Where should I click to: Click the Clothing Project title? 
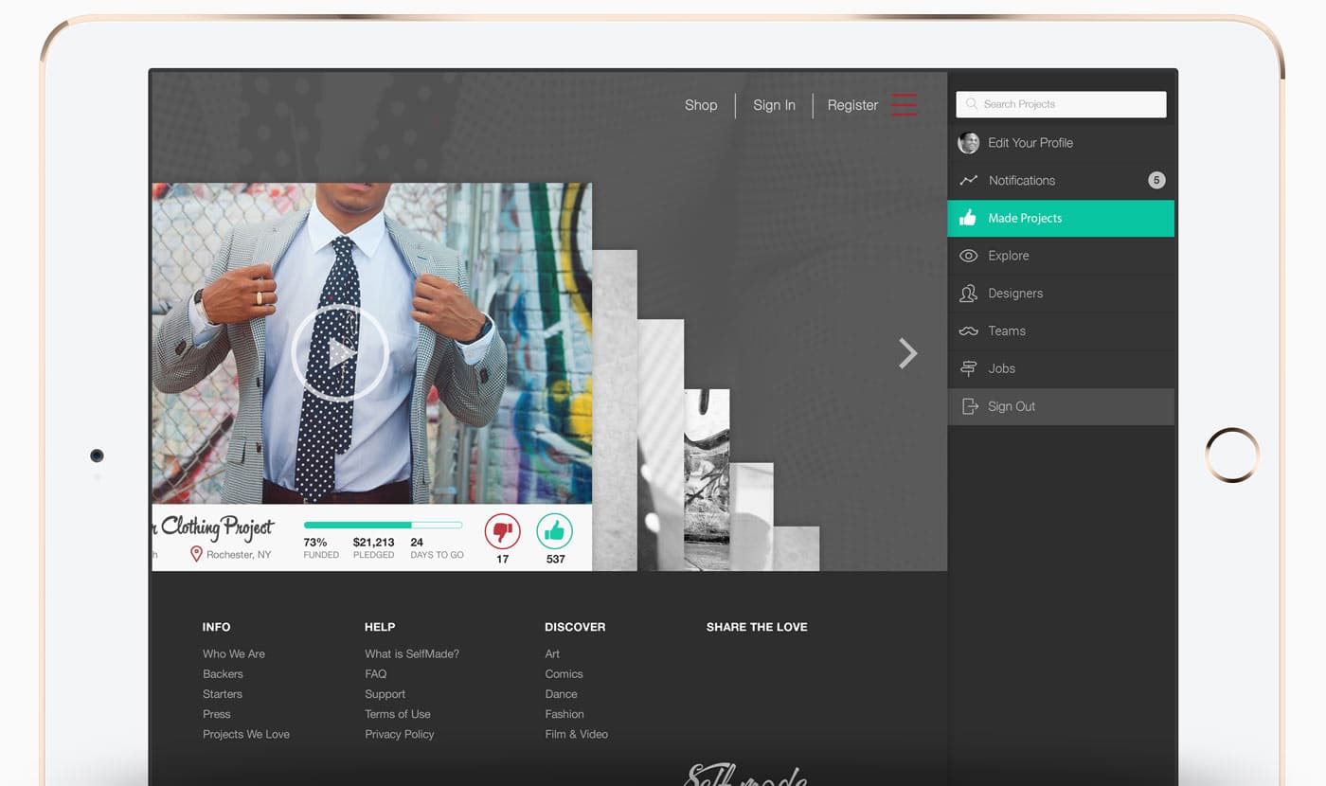(x=214, y=527)
